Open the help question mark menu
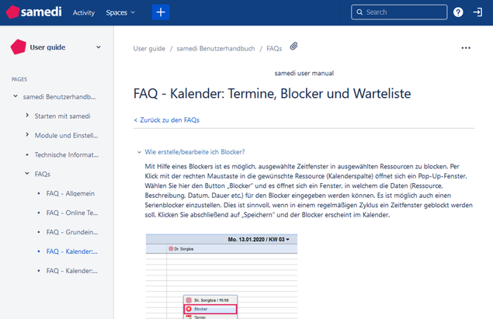 pos(458,12)
